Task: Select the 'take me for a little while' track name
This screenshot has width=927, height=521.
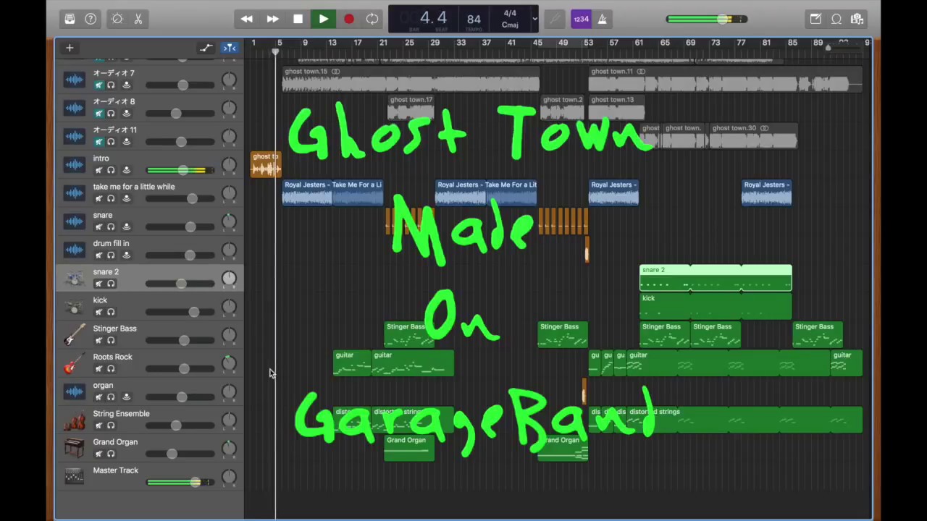Action: tap(134, 187)
